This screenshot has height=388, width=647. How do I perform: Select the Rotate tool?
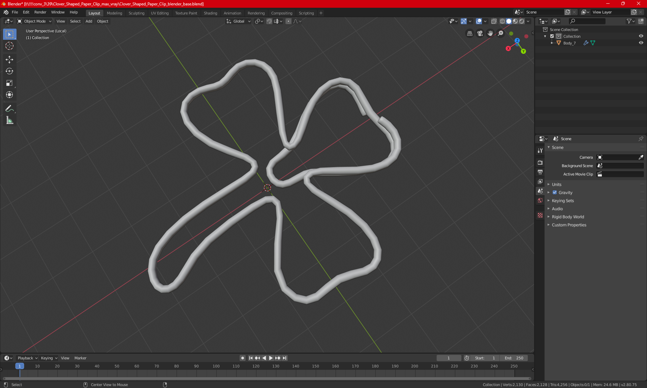tap(9, 71)
